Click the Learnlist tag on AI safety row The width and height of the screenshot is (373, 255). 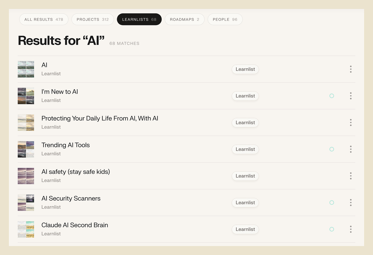pyautogui.click(x=245, y=176)
